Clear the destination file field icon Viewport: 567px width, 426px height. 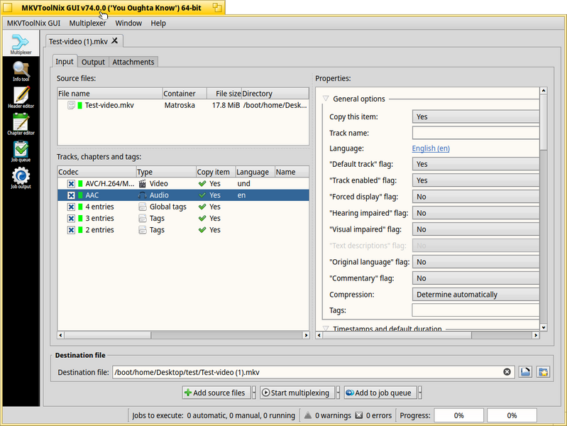507,372
